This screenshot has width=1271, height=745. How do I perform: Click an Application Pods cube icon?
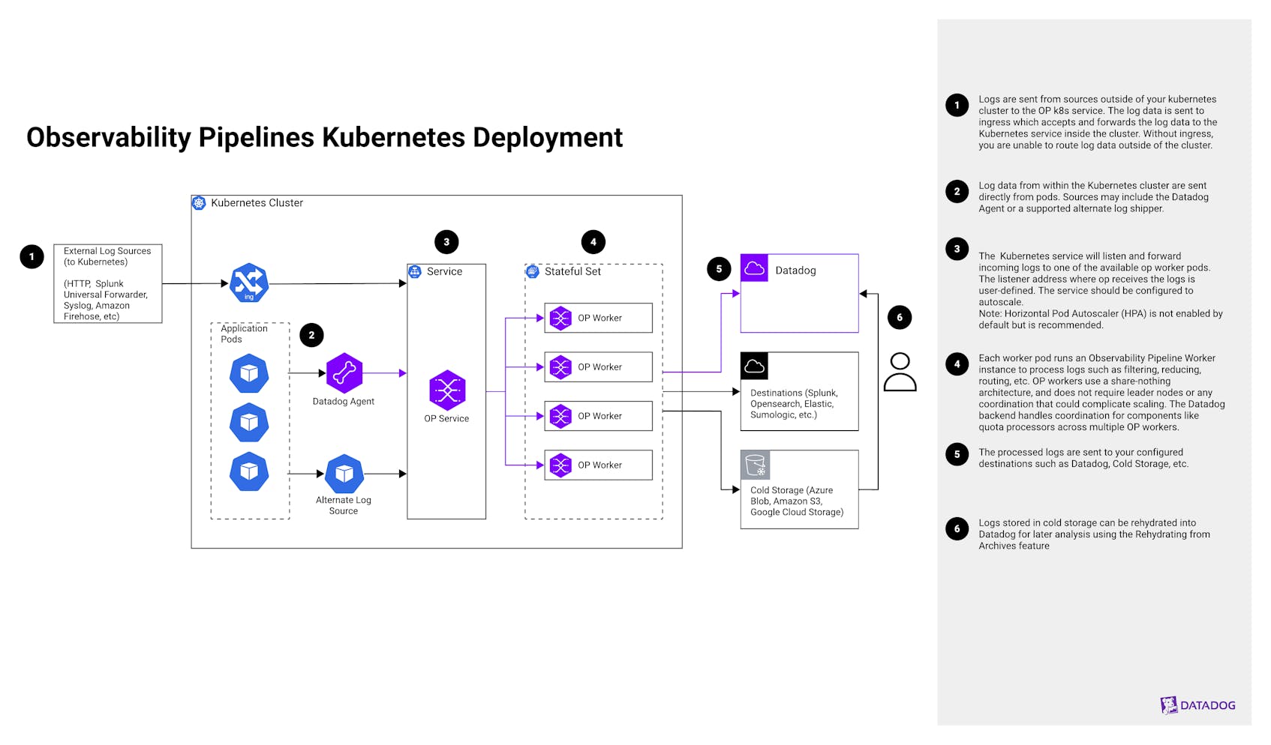tap(251, 372)
